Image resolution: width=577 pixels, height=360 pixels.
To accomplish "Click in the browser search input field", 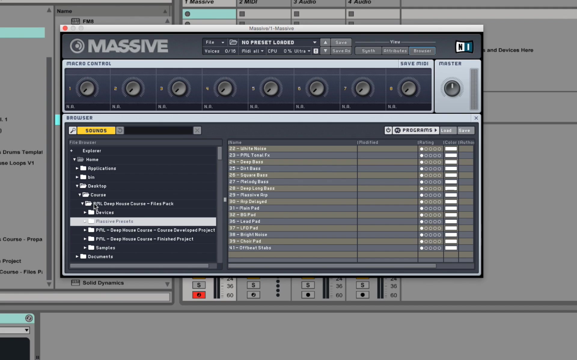I will 159,130.
